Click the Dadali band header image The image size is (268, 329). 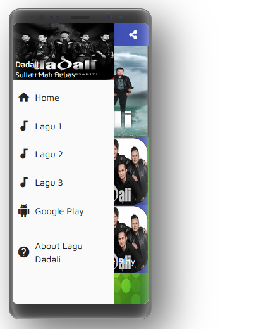[x=63, y=51]
